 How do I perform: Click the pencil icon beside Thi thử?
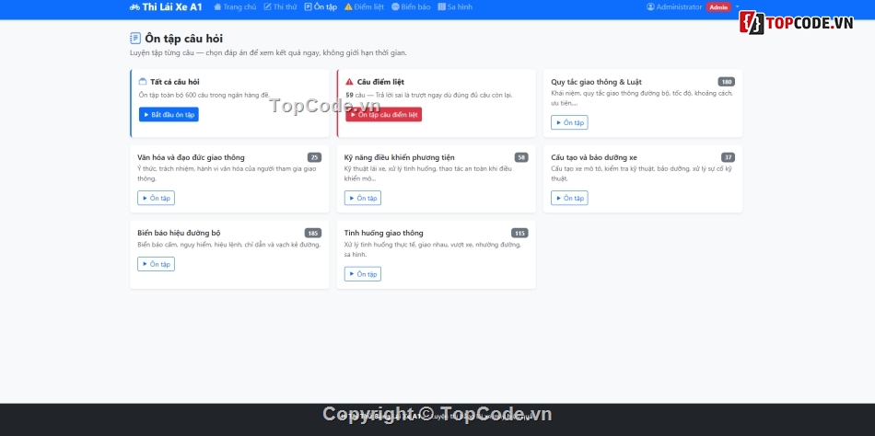tap(267, 6)
